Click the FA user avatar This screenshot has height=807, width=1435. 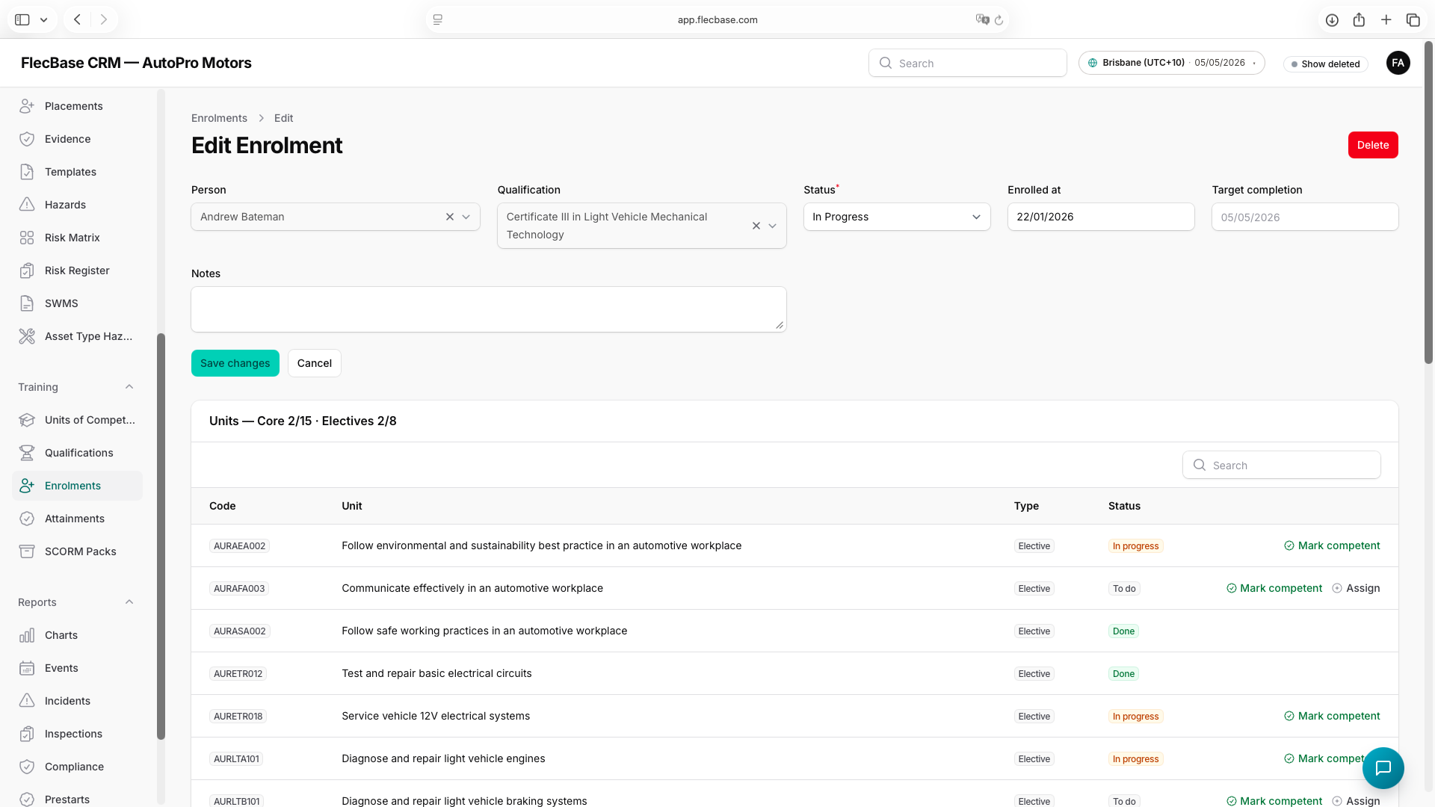coord(1398,63)
